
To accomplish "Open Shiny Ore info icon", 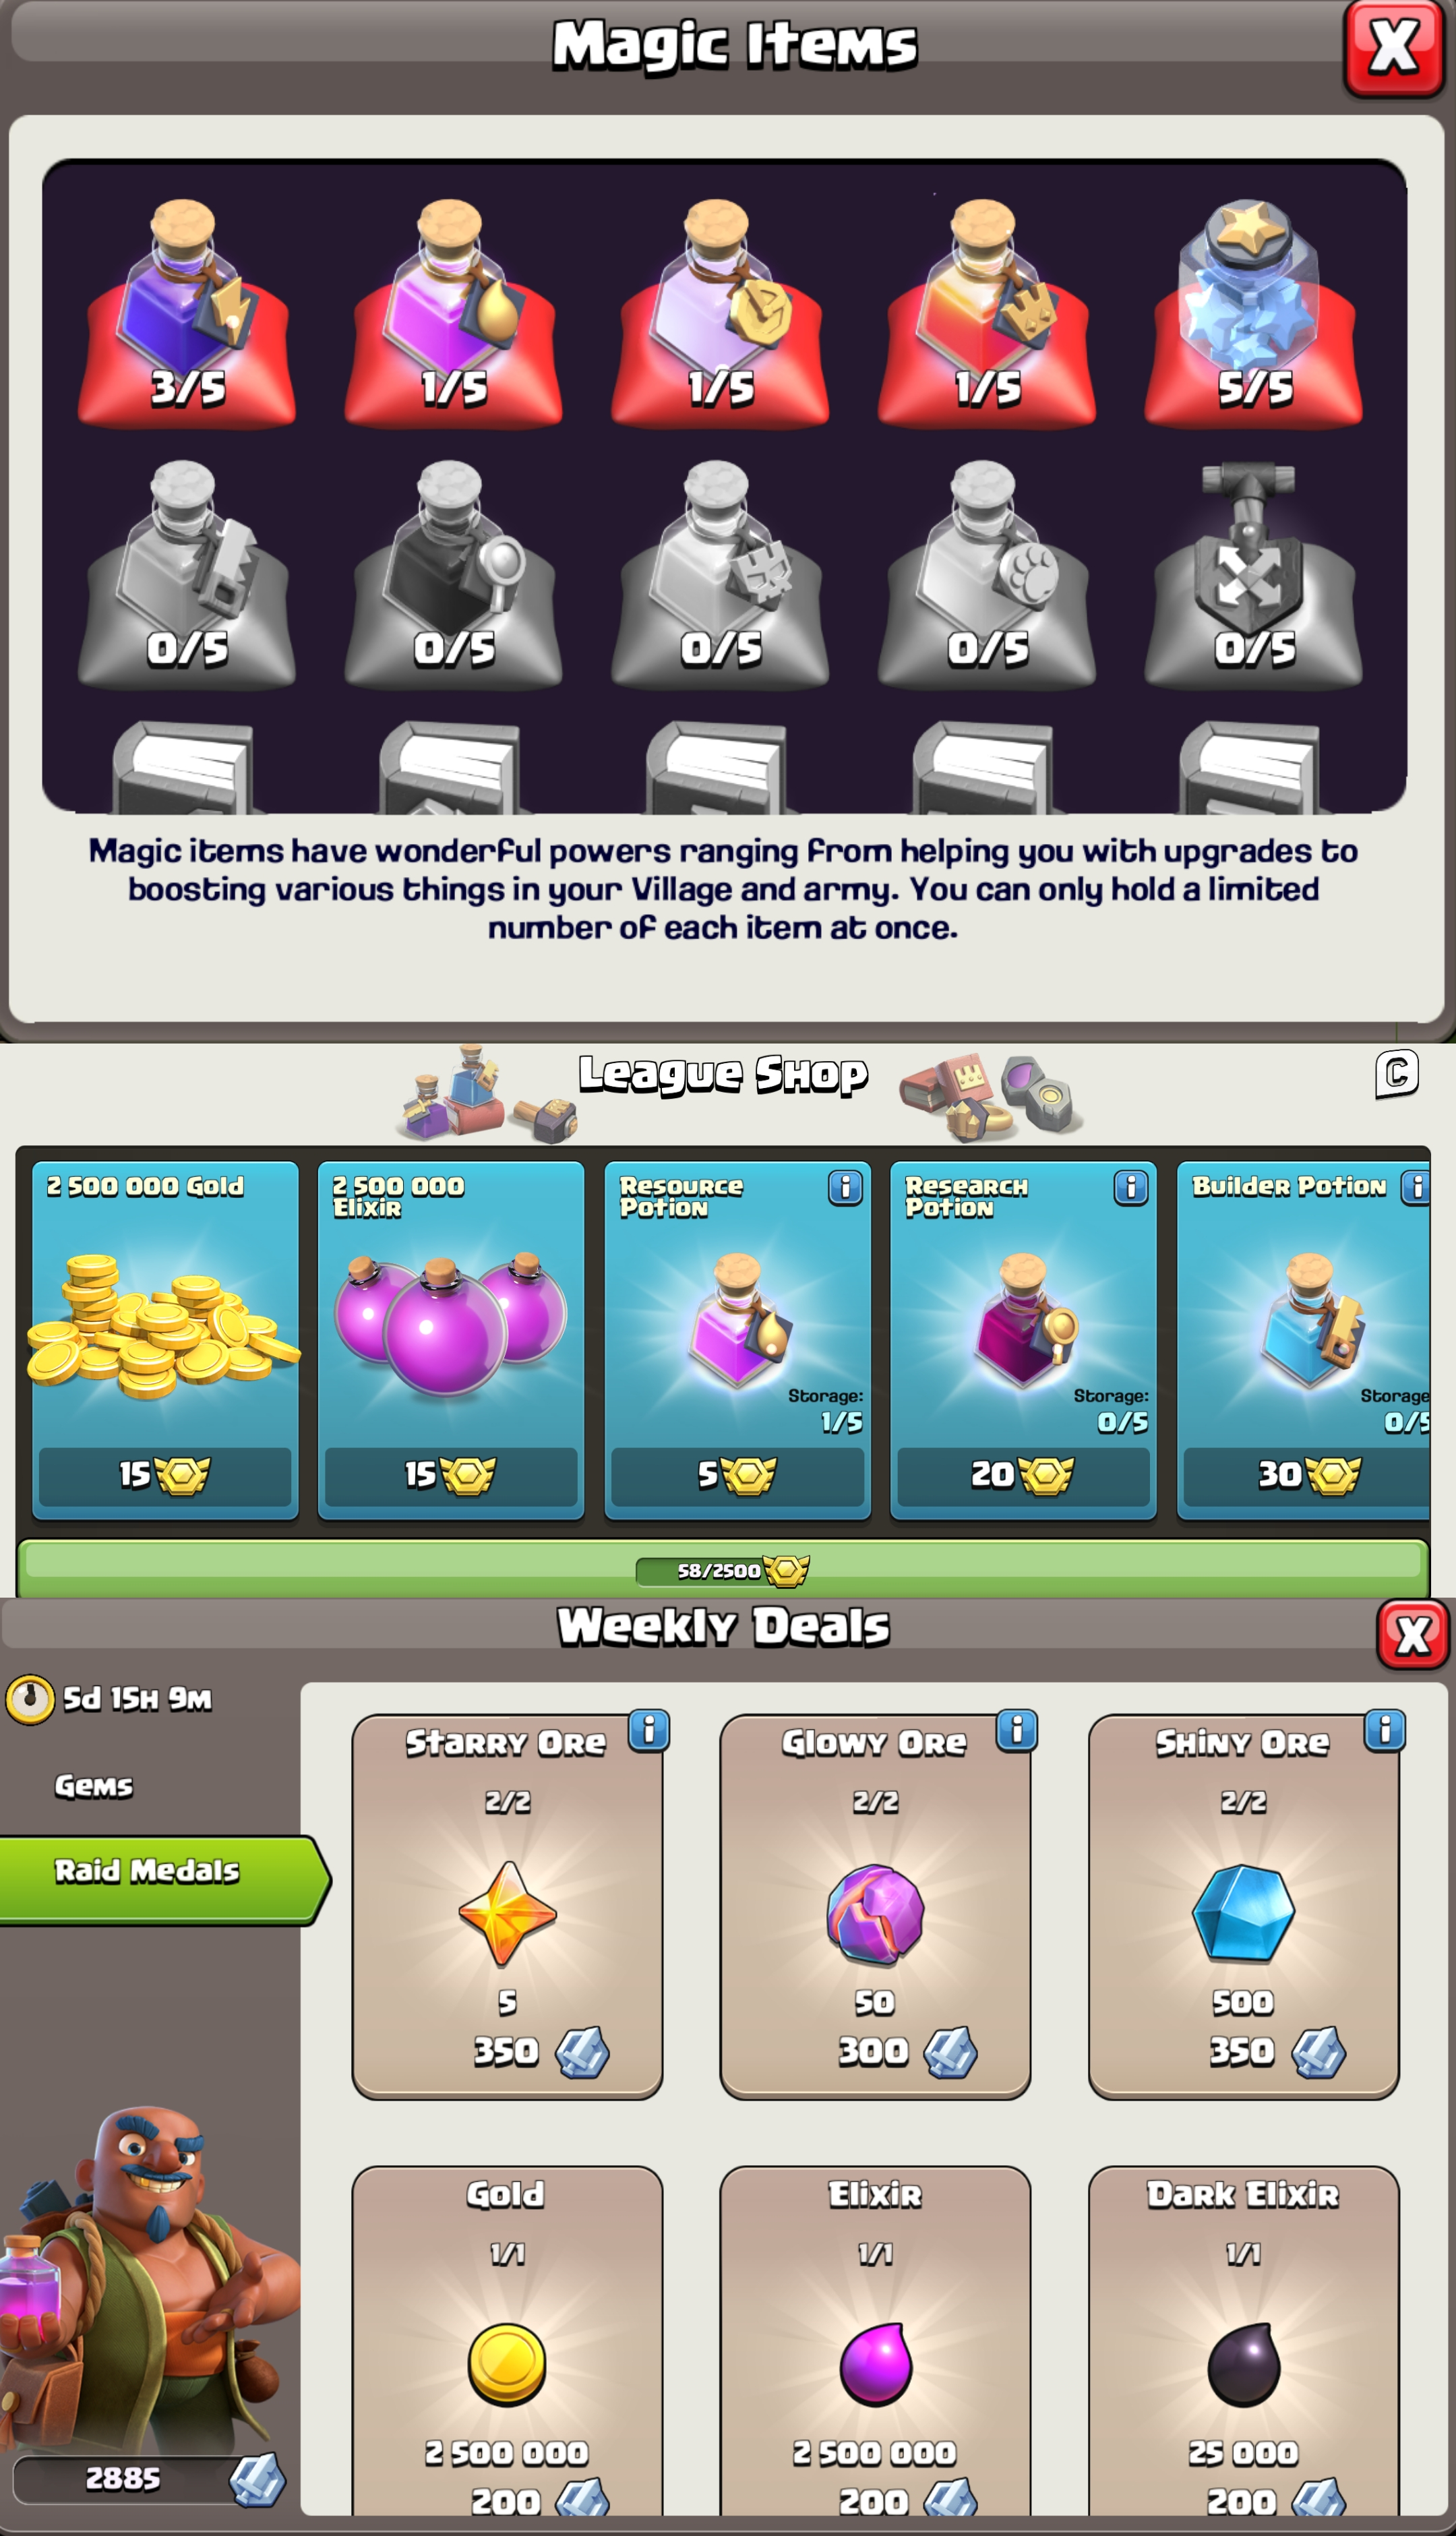I will 1384,1729.
